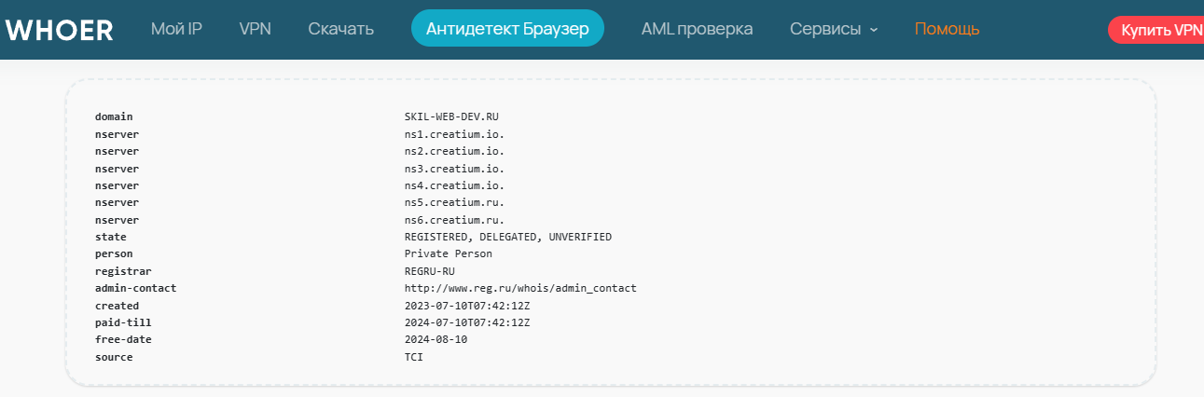Click source value TCI

point(414,357)
